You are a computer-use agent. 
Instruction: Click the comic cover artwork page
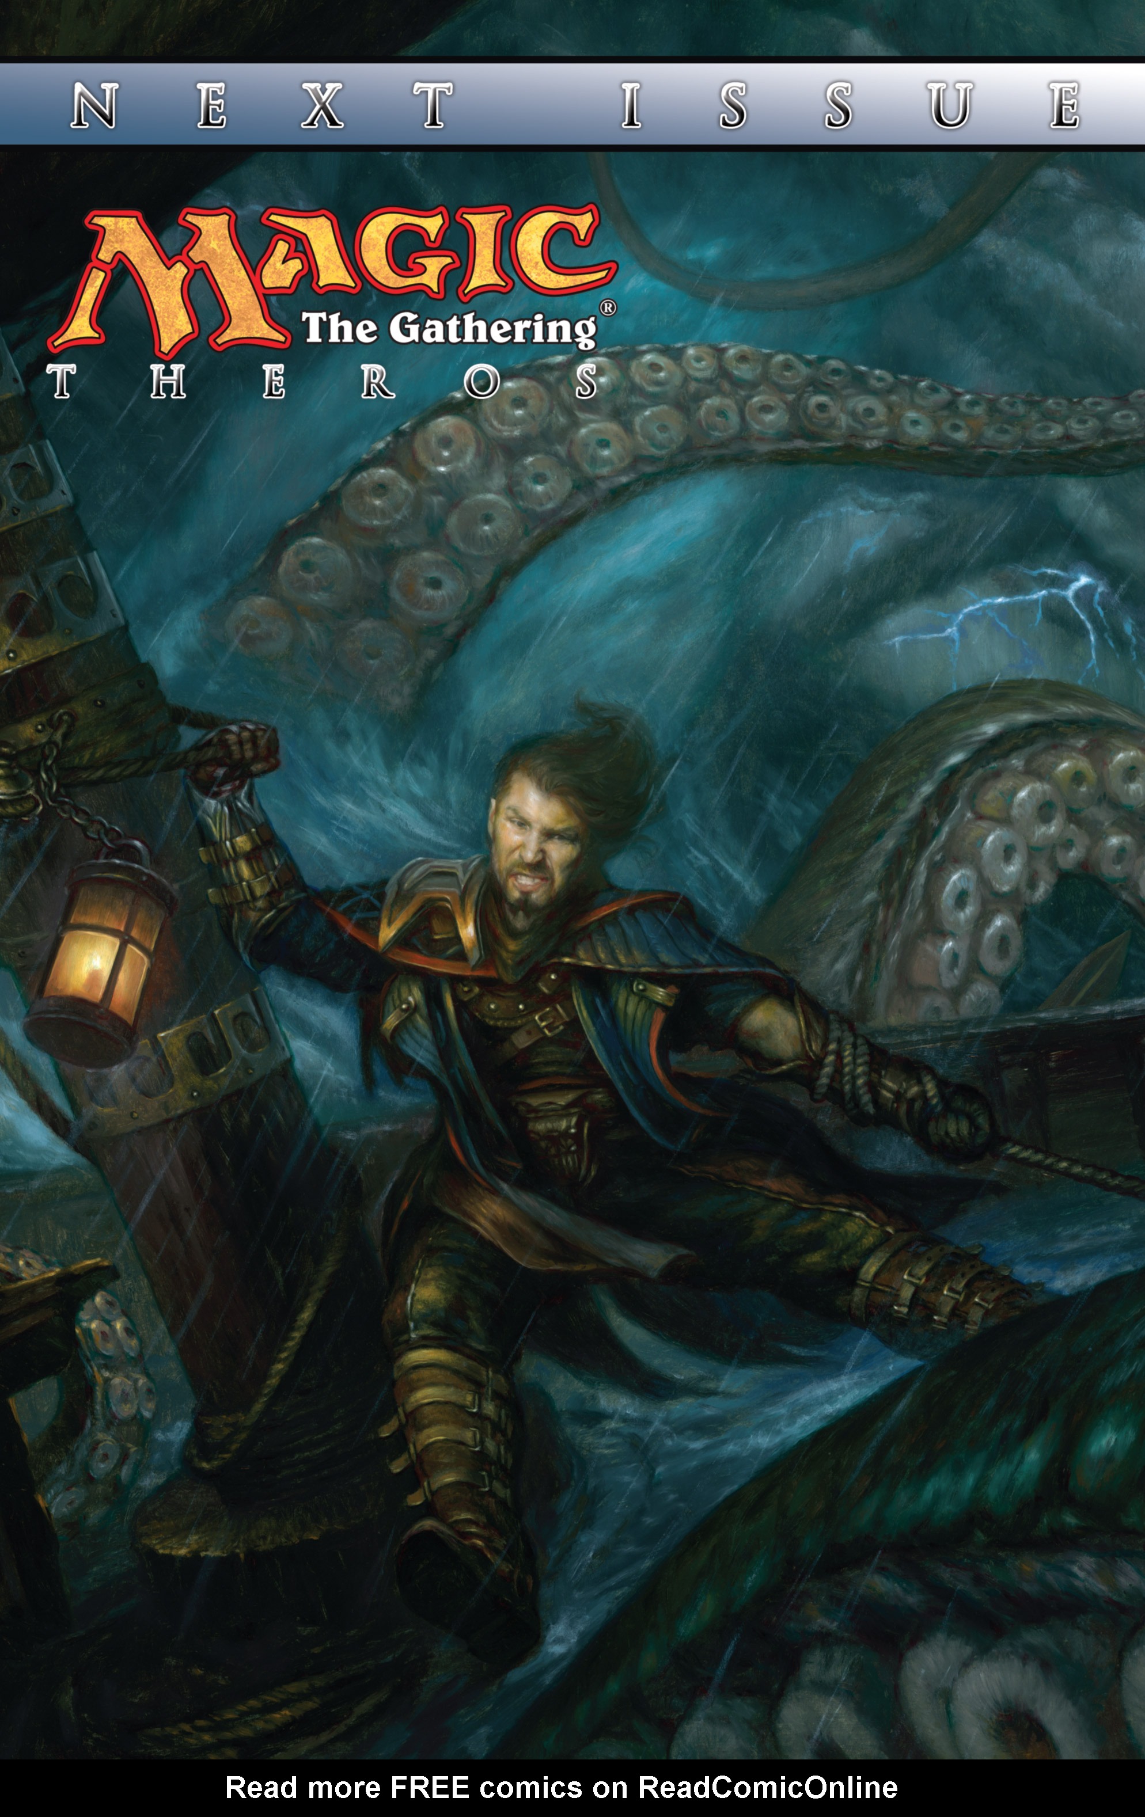[572, 880]
